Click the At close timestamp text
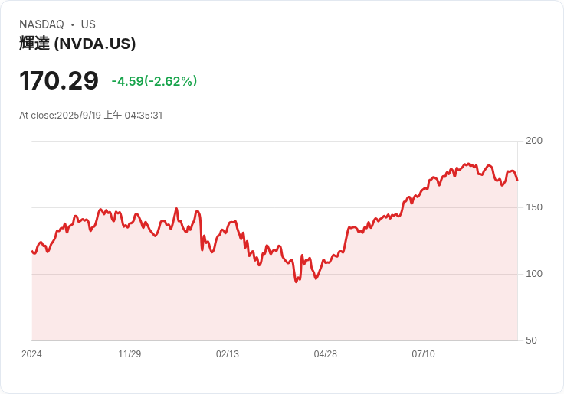 pos(90,116)
